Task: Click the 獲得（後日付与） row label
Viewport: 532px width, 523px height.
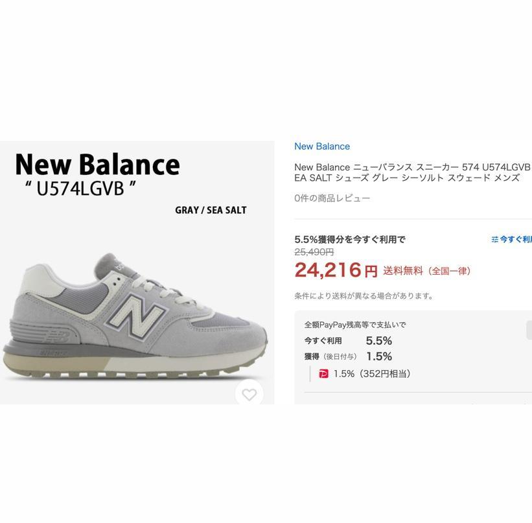Action: [330, 356]
